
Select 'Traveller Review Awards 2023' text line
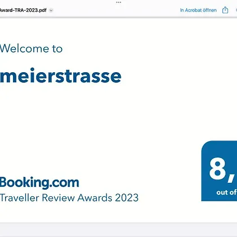coord(69,197)
